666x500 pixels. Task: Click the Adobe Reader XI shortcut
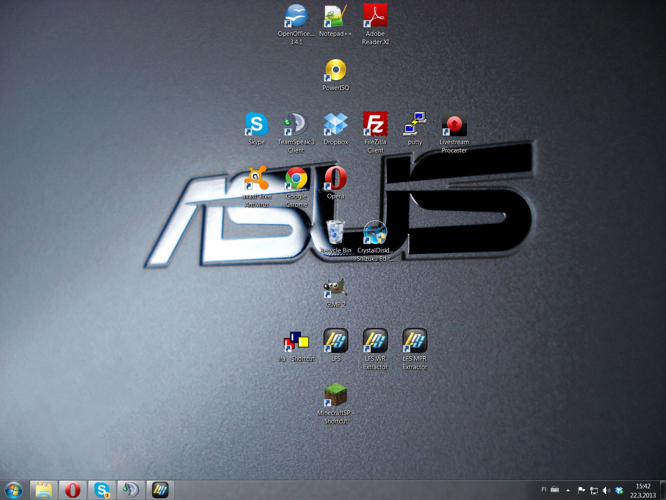pos(375,24)
